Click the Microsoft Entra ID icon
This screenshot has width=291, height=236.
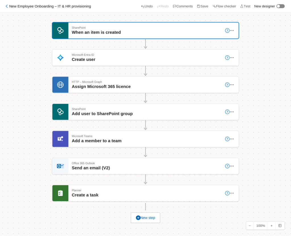(60, 58)
